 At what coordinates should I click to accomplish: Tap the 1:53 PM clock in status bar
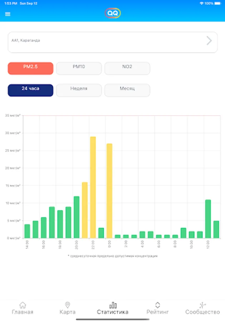click(11, 4)
